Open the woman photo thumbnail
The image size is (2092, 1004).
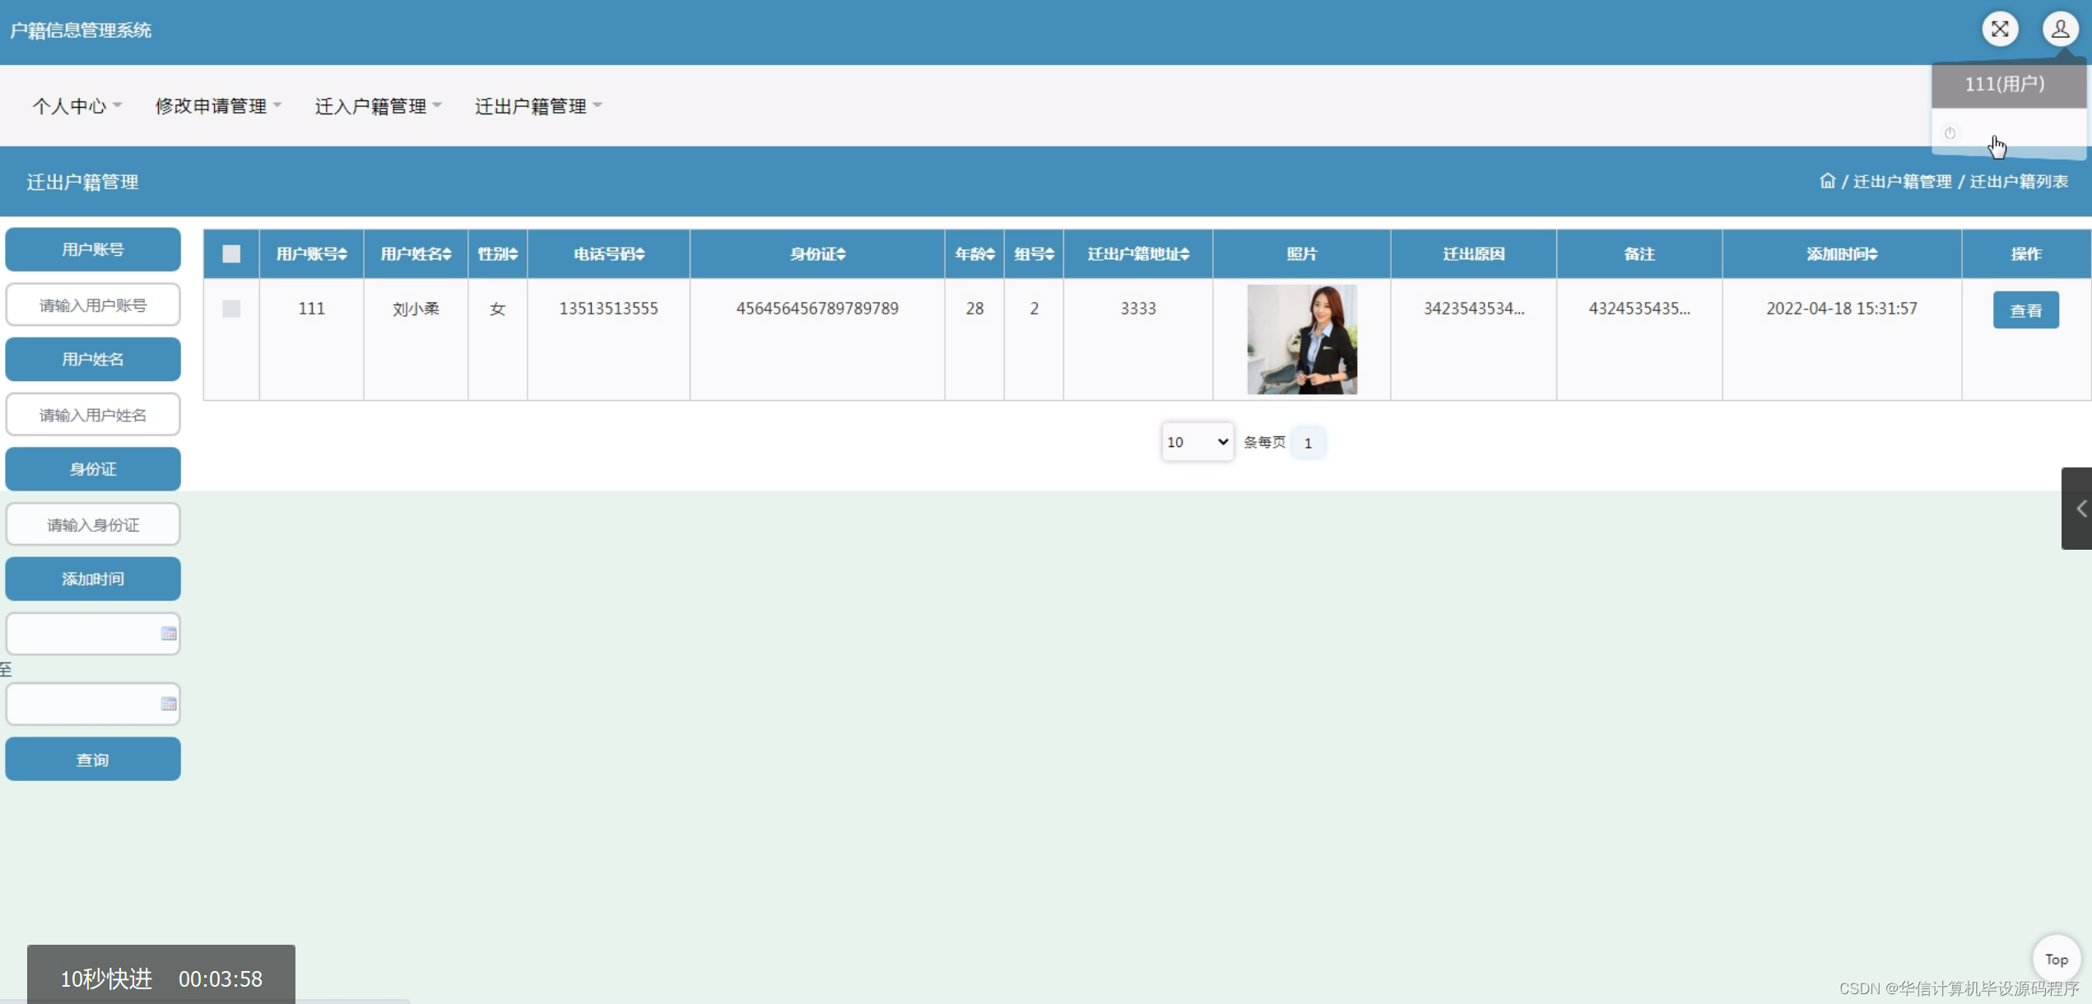point(1301,339)
